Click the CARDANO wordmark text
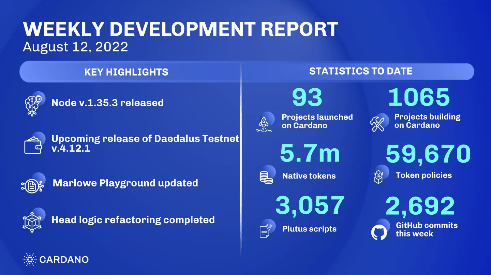This screenshot has width=491, height=275. click(64, 260)
